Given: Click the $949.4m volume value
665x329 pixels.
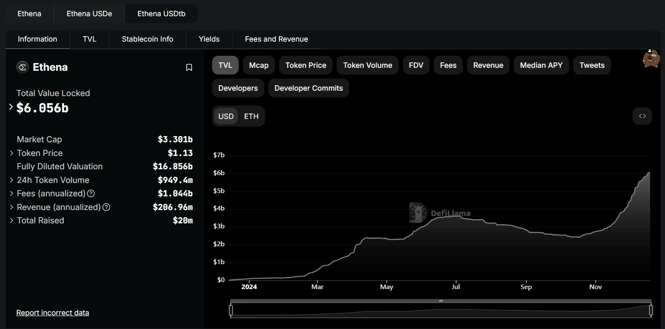Looking at the screenshot, I should tap(175, 180).
